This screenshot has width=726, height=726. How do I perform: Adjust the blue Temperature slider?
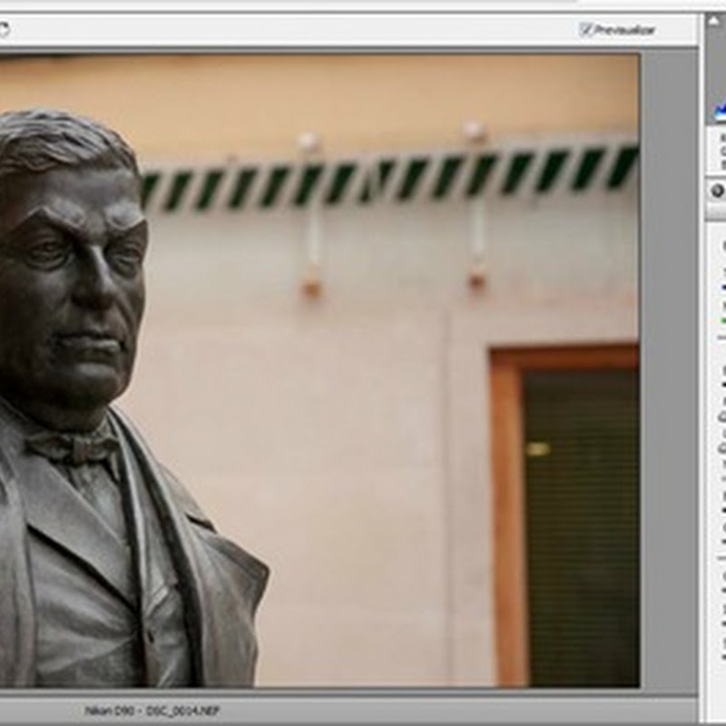pos(723,287)
